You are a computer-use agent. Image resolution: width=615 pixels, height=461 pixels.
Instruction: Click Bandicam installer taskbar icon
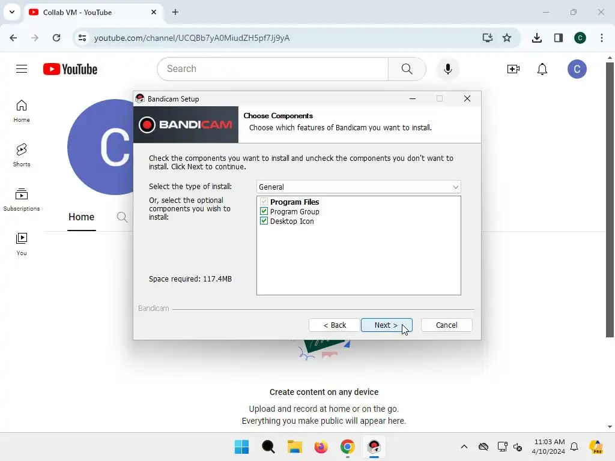tap(374, 447)
